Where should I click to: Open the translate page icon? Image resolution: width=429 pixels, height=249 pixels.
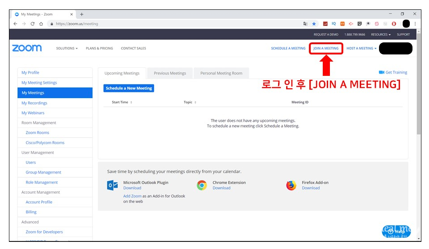[x=305, y=24]
